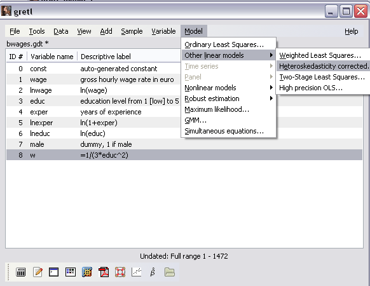Open the Variable menu
This screenshot has width=370, height=286.
163,31
